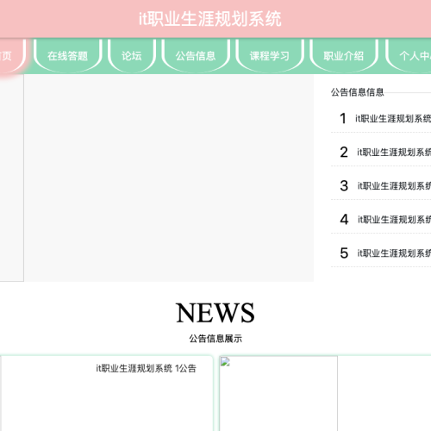The image size is (431, 431).
Task: Open announcement number 4 in the list
Action: (x=381, y=219)
